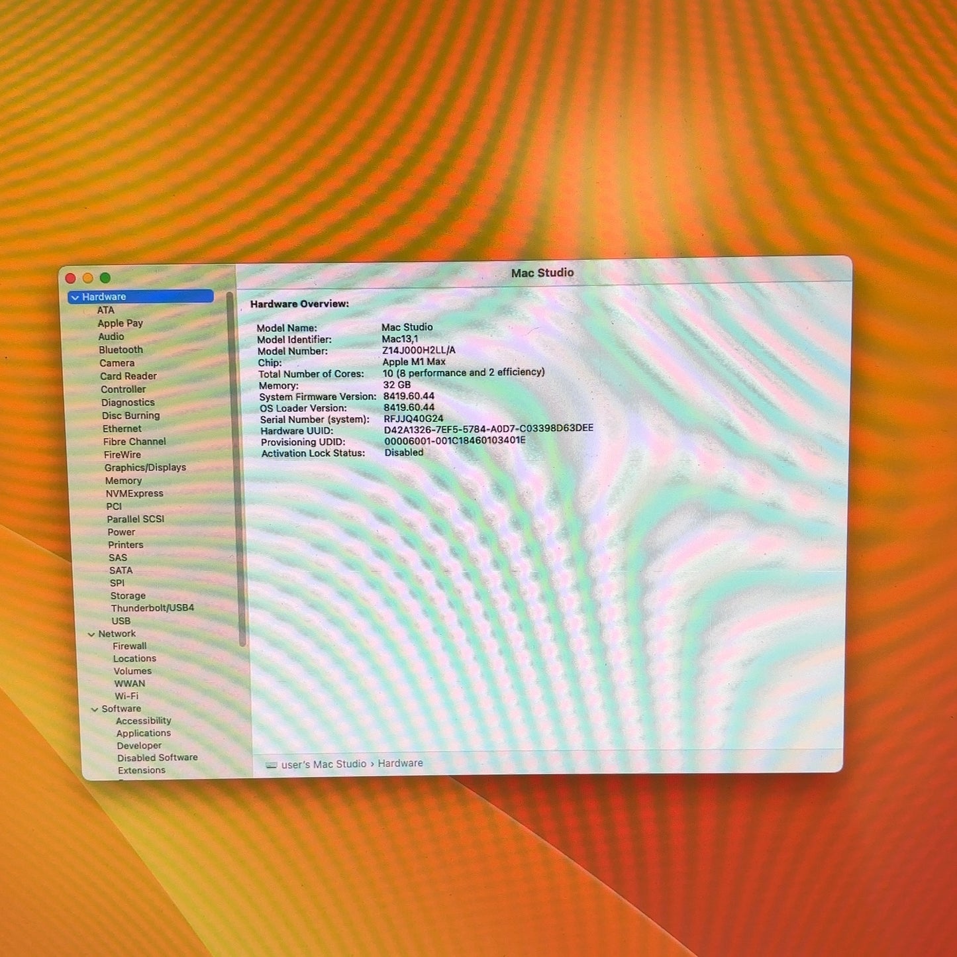The width and height of the screenshot is (957, 957).
Task: Select NVMExpress entry
Action: click(134, 493)
